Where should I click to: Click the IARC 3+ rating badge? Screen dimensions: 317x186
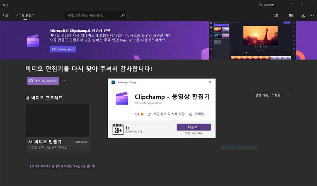[118, 129]
